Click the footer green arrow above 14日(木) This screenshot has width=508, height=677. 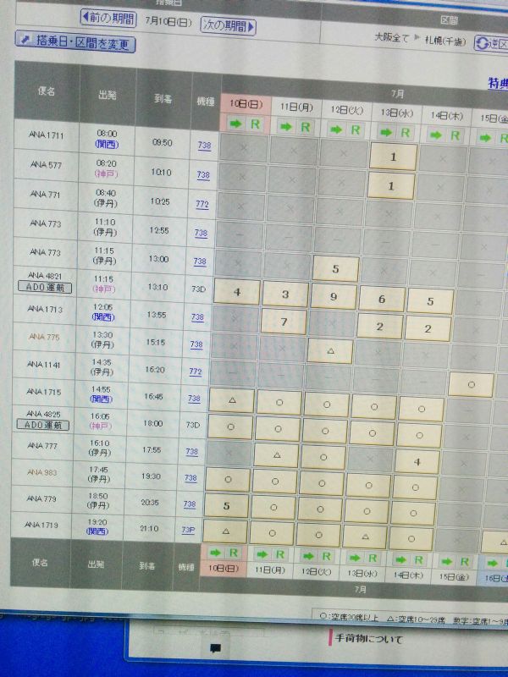[x=400, y=559]
